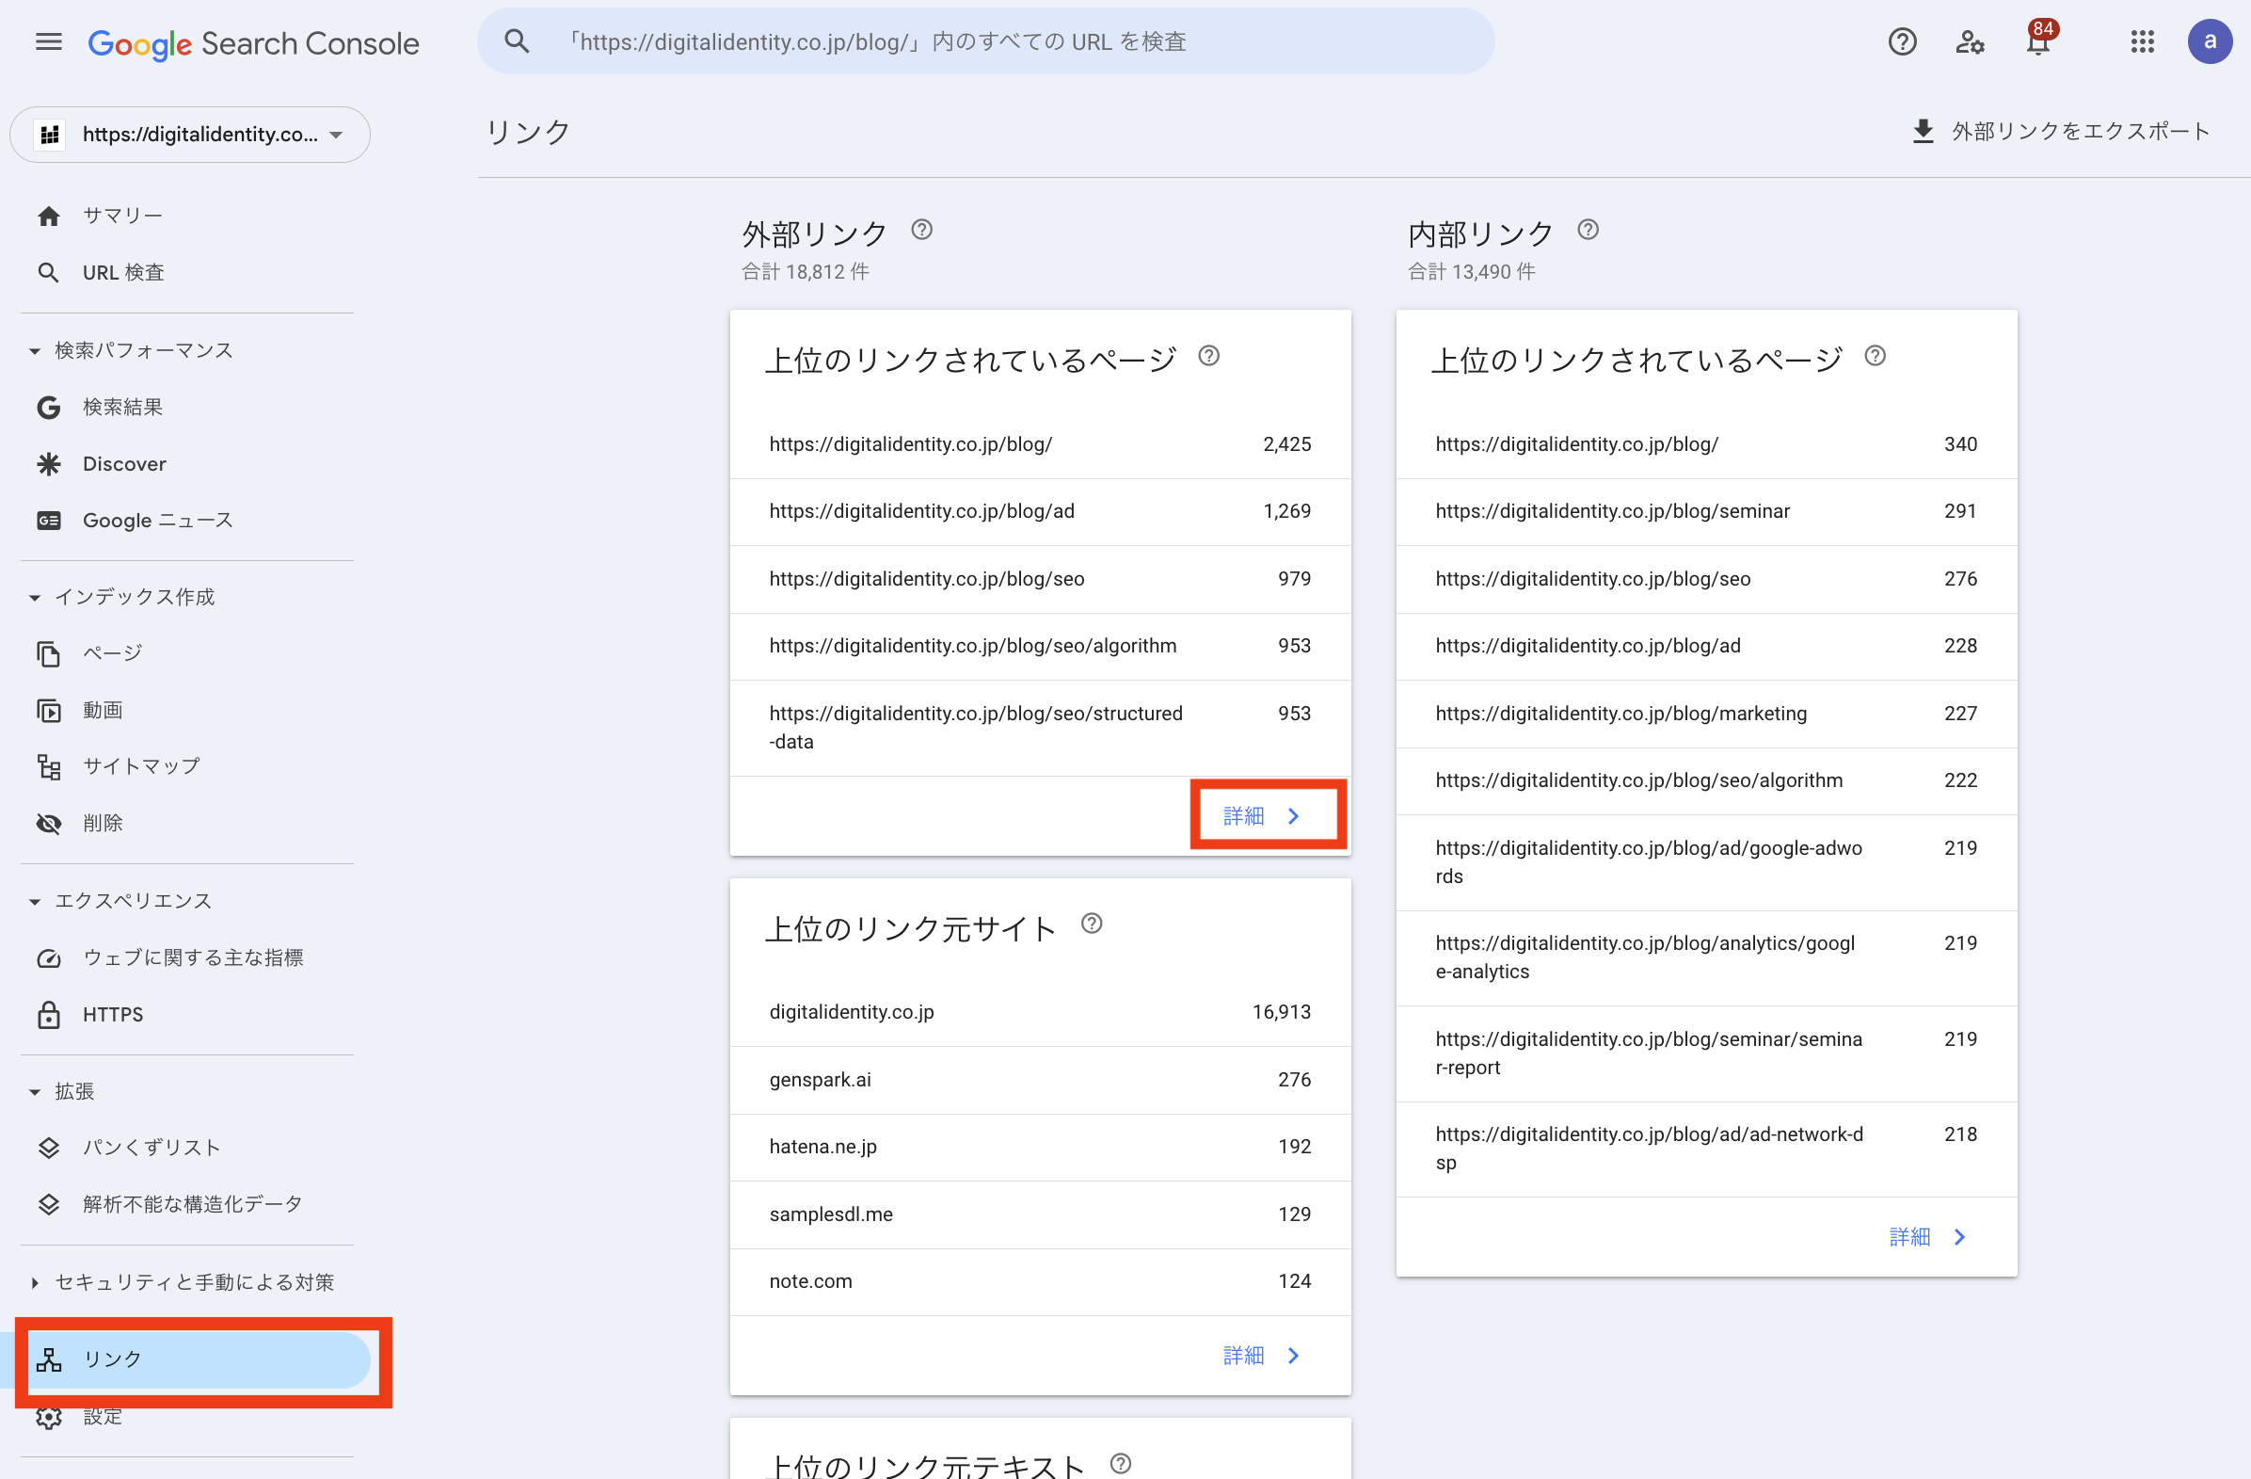Select linking site genspark.ai row

1040,1080
